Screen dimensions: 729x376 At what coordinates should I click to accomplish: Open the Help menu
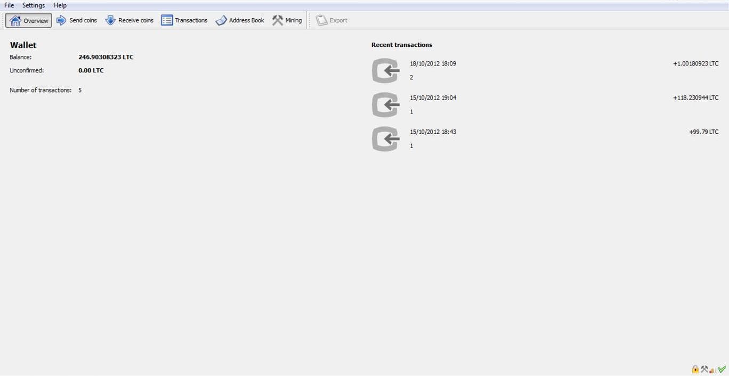coord(60,5)
